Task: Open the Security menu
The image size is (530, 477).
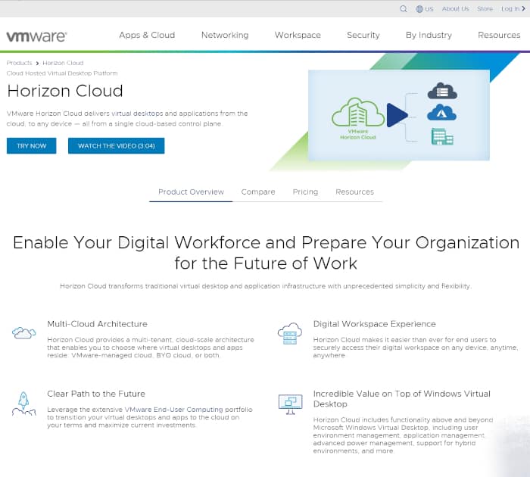Action: 363,35
